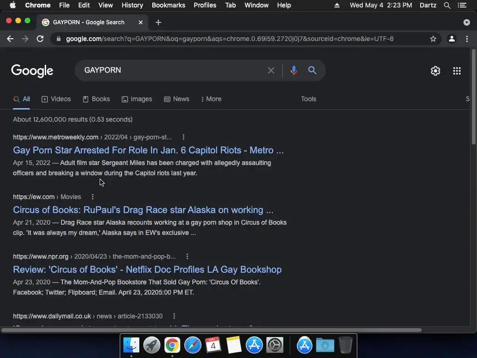The width and height of the screenshot is (477, 358).
Task: Open the Google apps grid
Action: pos(457,71)
